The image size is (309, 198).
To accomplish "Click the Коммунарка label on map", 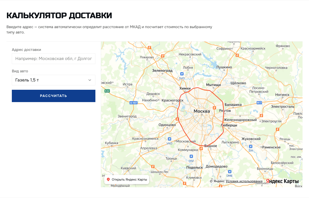I will (188, 150).
